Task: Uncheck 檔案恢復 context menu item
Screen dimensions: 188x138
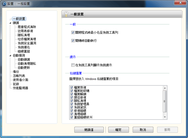Action: click(72, 87)
